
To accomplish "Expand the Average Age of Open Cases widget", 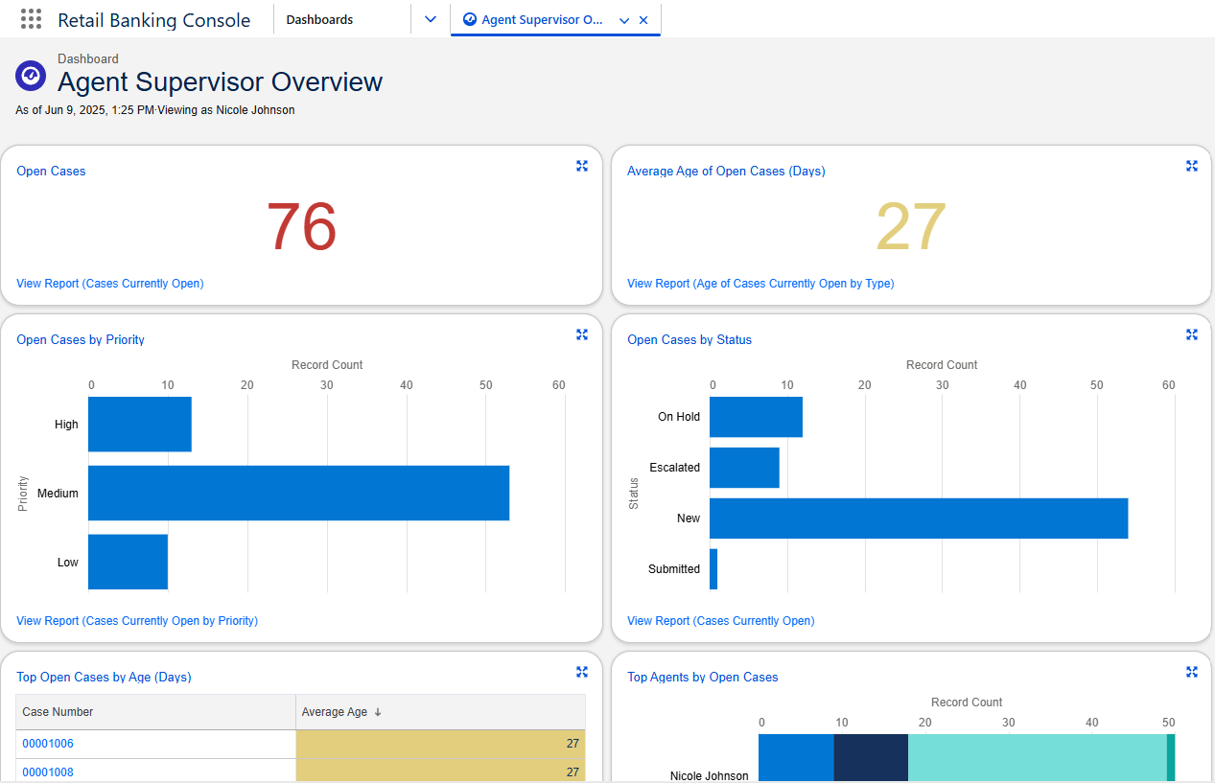I will [1191, 166].
